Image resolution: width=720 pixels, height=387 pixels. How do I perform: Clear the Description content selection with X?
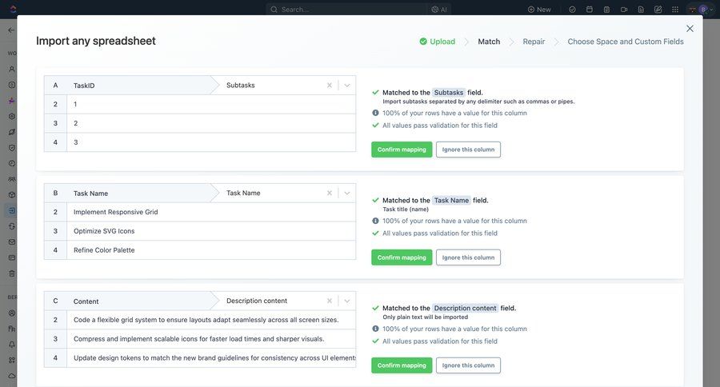[x=330, y=301]
